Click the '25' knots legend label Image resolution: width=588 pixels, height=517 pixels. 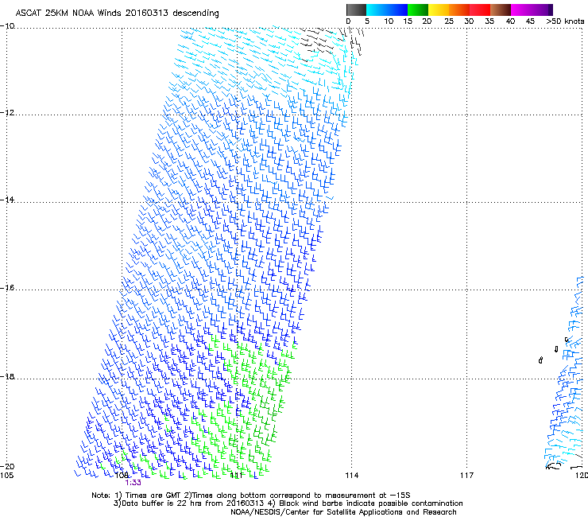point(449,21)
